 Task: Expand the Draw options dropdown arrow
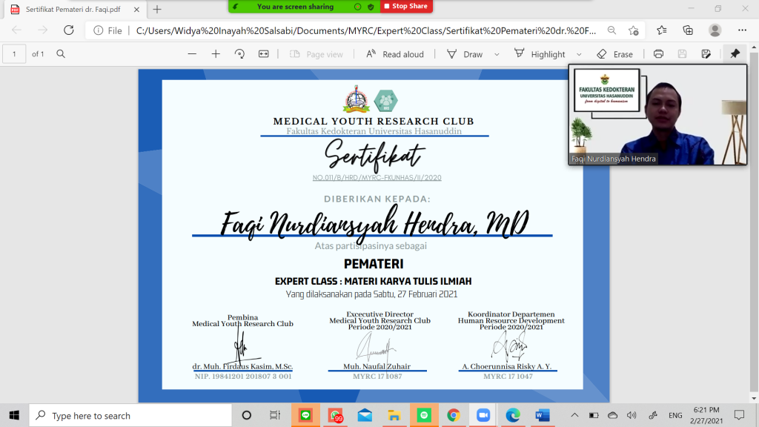(497, 54)
